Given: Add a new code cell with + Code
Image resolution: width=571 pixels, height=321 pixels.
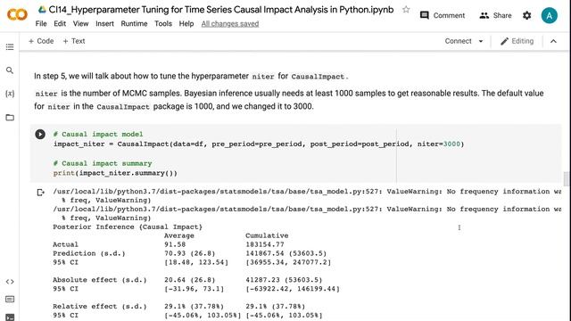Looking at the screenshot, I should pyautogui.click(x=41, y=41).
